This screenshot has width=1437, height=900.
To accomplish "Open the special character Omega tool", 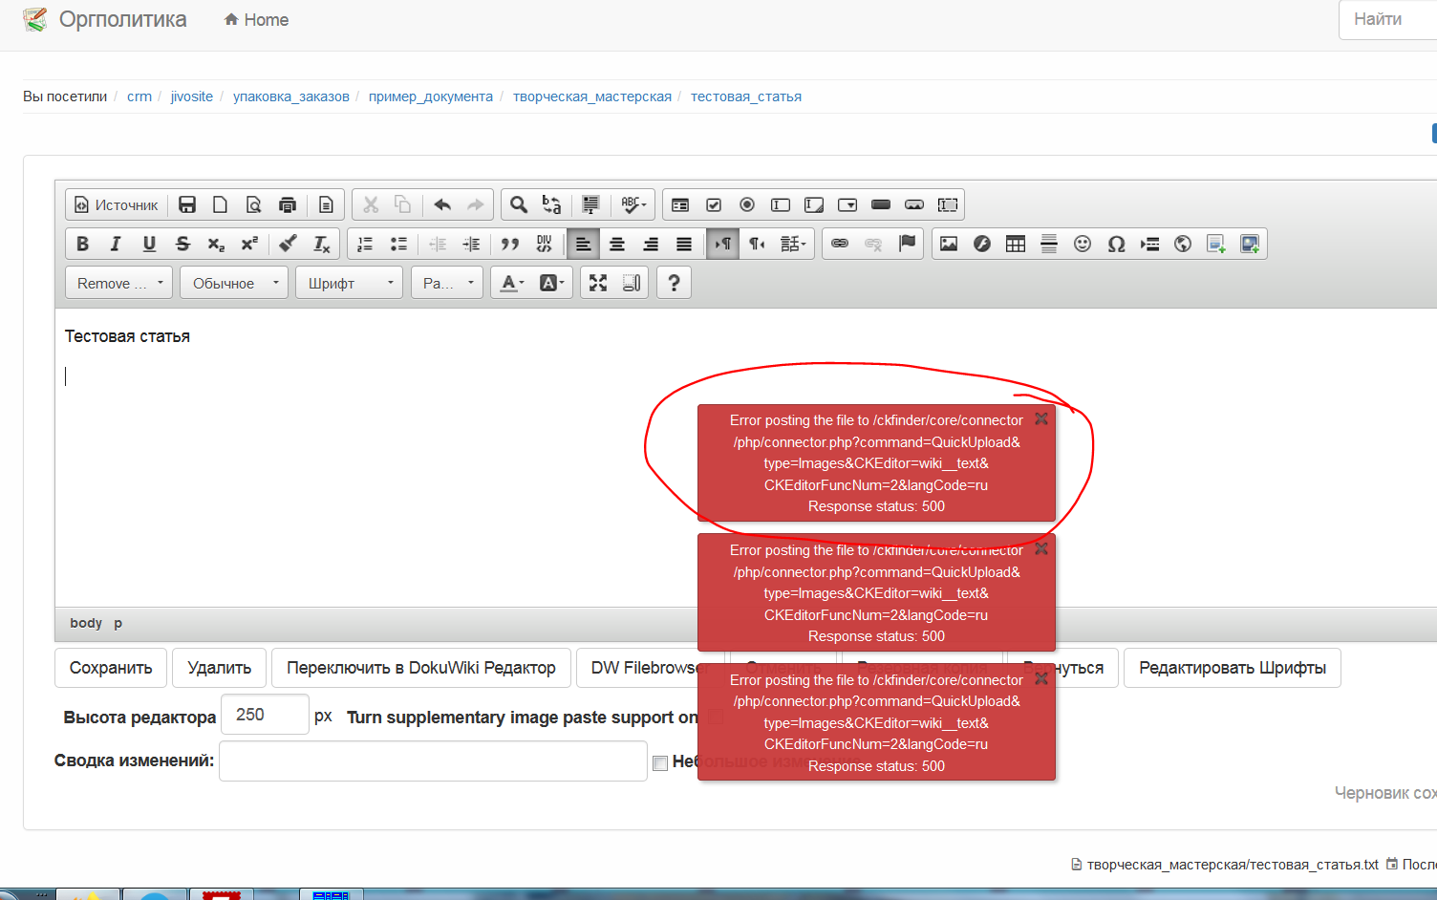I will click(x=1116, y=244).
